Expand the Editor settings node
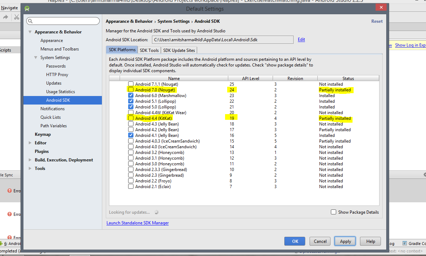Screen dimensions: 426x256 pos(30,143)
